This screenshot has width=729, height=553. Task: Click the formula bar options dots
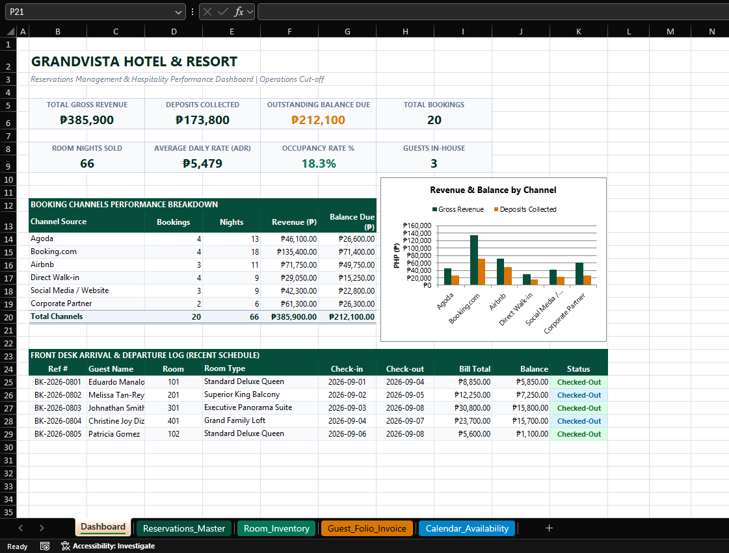tap(192, 12)
